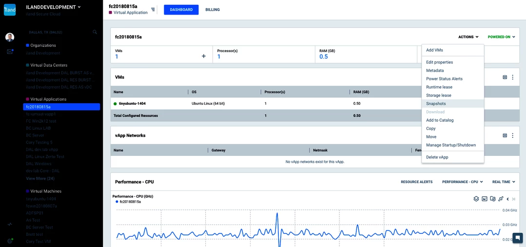The image size is (526, 247).
Task: Switch to the BILLING tab
Action: [213, 10]
